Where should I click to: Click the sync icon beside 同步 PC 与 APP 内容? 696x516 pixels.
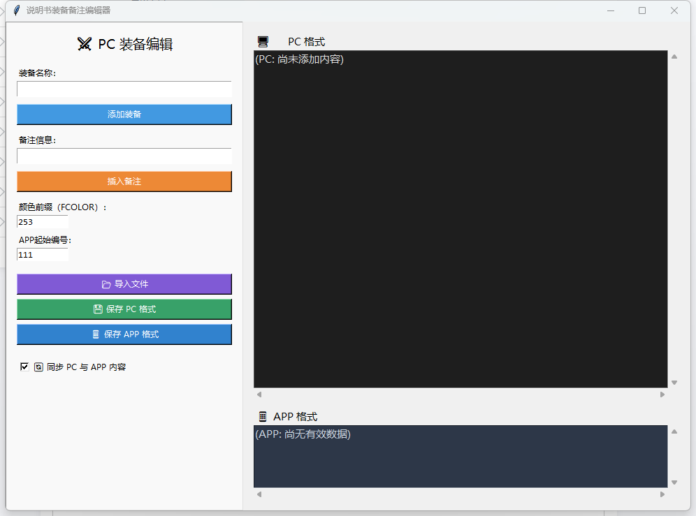point(39,367)
